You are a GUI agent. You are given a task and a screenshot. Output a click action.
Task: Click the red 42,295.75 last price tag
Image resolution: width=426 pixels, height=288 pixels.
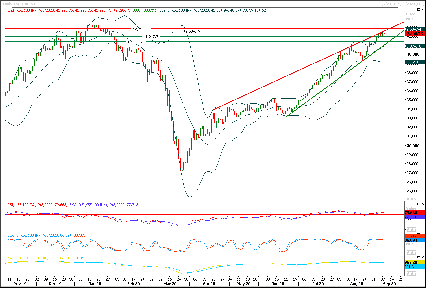point(414,34)
